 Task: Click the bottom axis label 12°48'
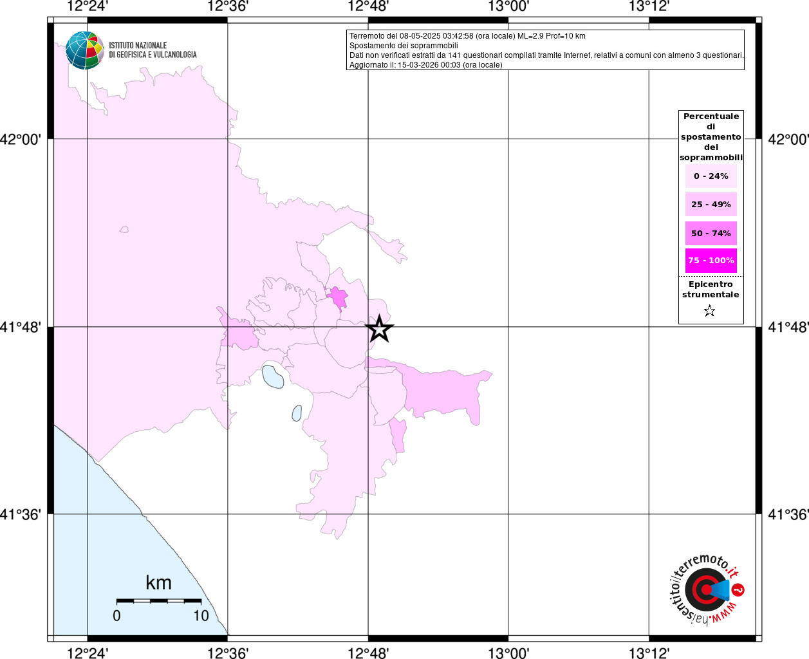pyautogui.click(x=368, y=653)
